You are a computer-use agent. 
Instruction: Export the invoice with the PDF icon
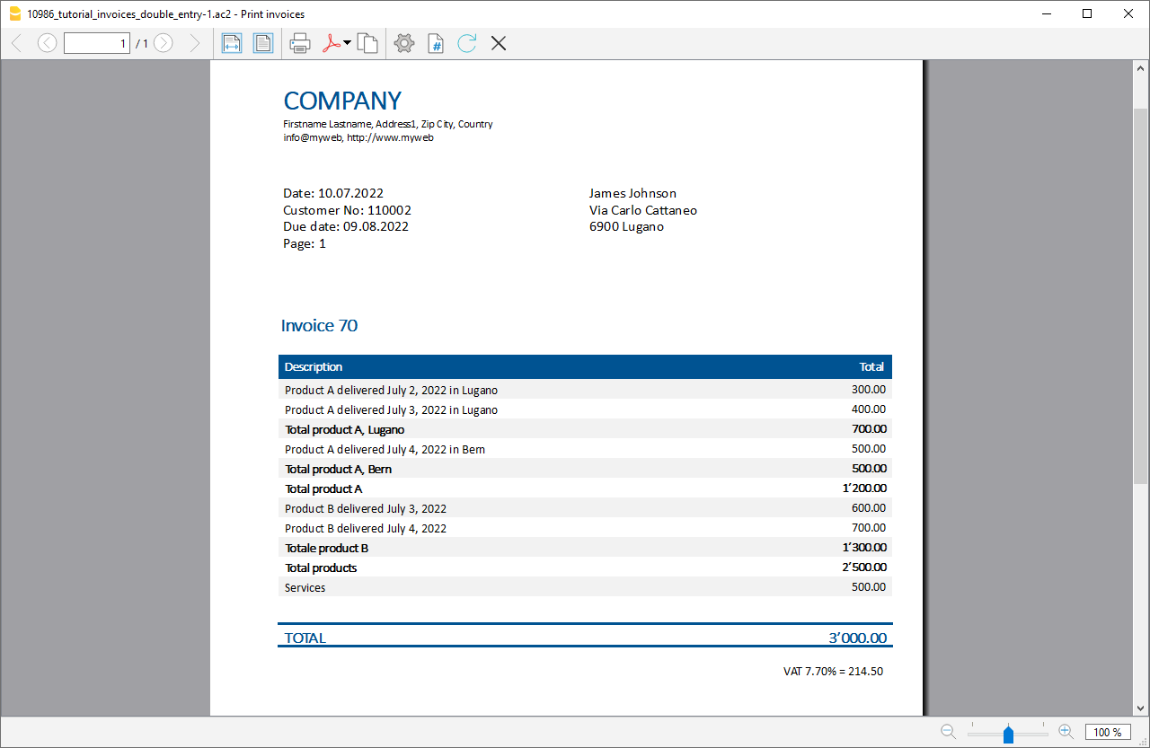(x=331, y=42)
